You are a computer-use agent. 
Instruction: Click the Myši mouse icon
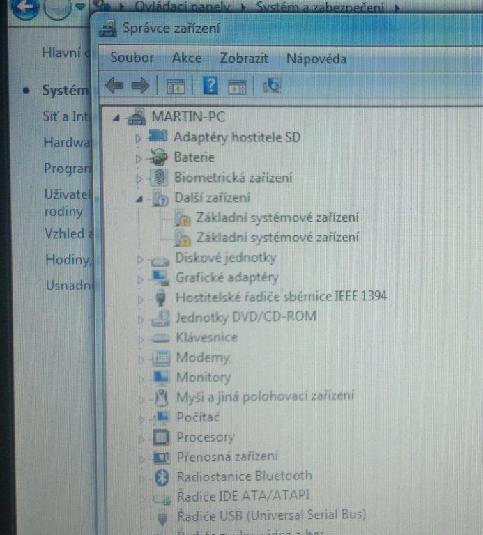161,398
